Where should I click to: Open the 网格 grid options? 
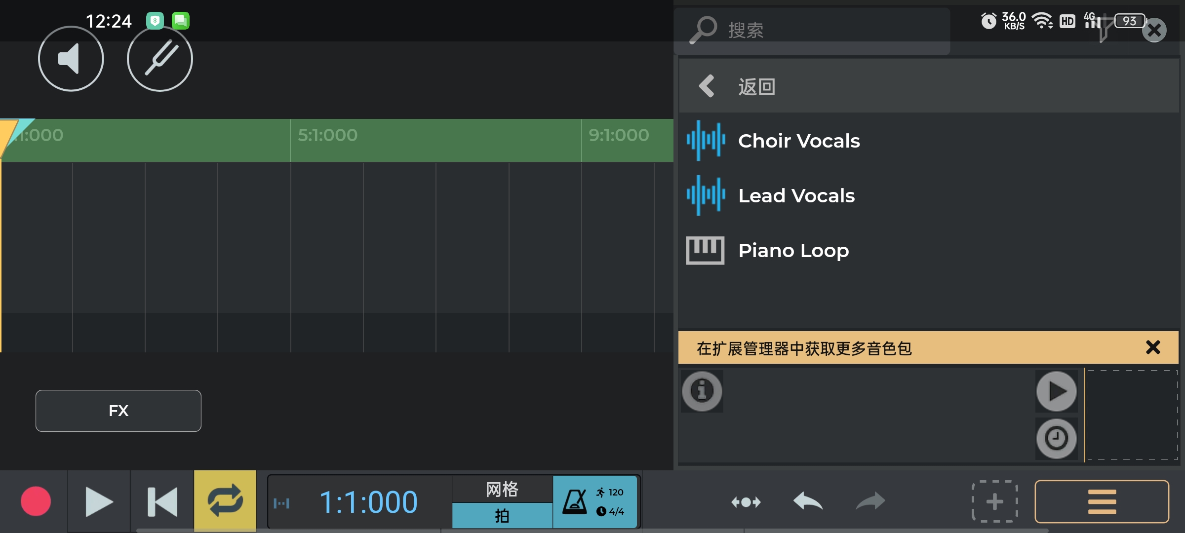coord(502,489)
